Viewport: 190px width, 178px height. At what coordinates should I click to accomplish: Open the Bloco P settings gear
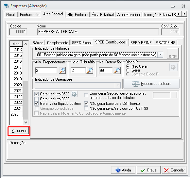[173, 67]
